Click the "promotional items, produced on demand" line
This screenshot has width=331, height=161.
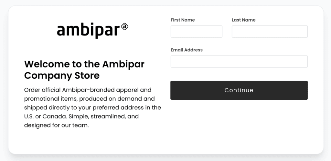[89, 98]
